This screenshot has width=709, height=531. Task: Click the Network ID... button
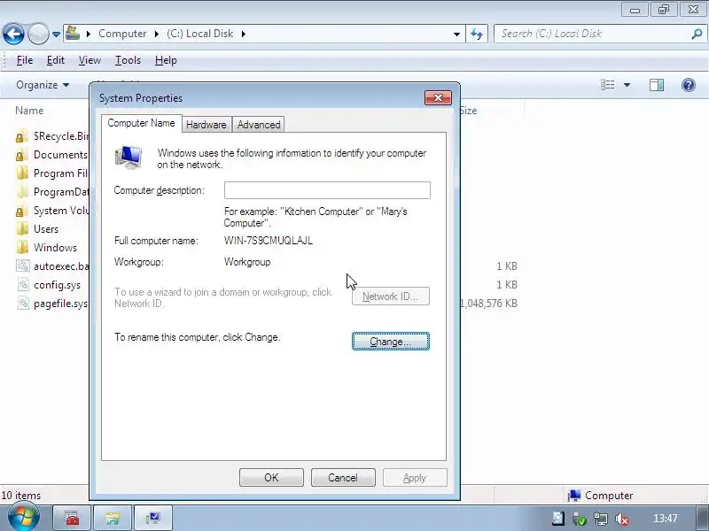(x=391, y=296)
